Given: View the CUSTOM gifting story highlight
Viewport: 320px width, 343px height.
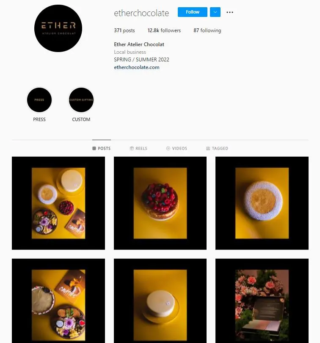Looking at the screenshot, I should 81,100.
